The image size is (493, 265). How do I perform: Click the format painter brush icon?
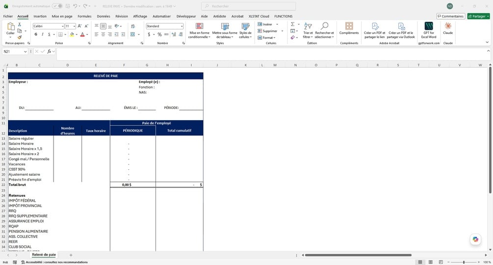pyautogui.click(x=20, y=37)
